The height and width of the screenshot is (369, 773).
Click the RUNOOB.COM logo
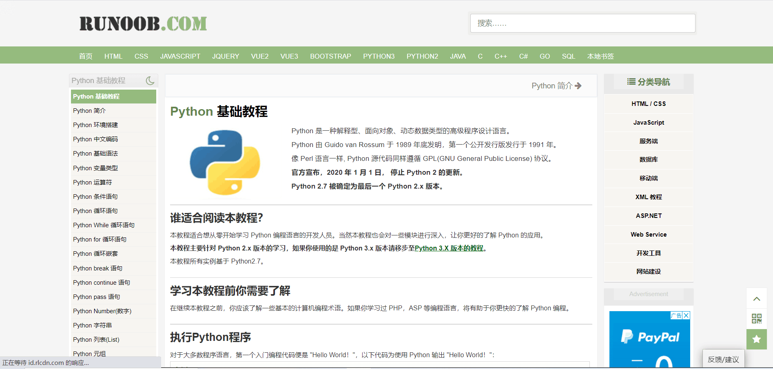coord(144,23)
